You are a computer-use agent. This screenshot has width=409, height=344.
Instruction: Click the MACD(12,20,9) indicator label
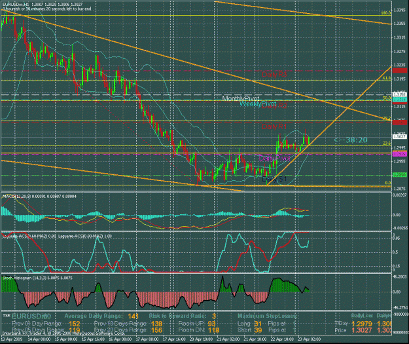[16, 196]
